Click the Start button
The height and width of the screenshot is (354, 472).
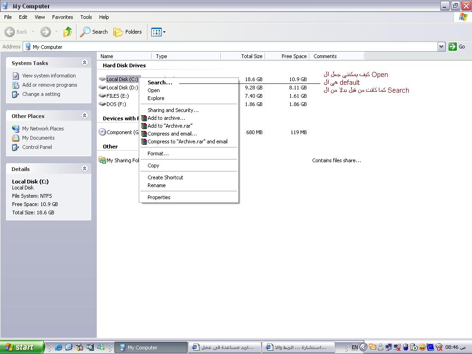click(x=22, y=347)
